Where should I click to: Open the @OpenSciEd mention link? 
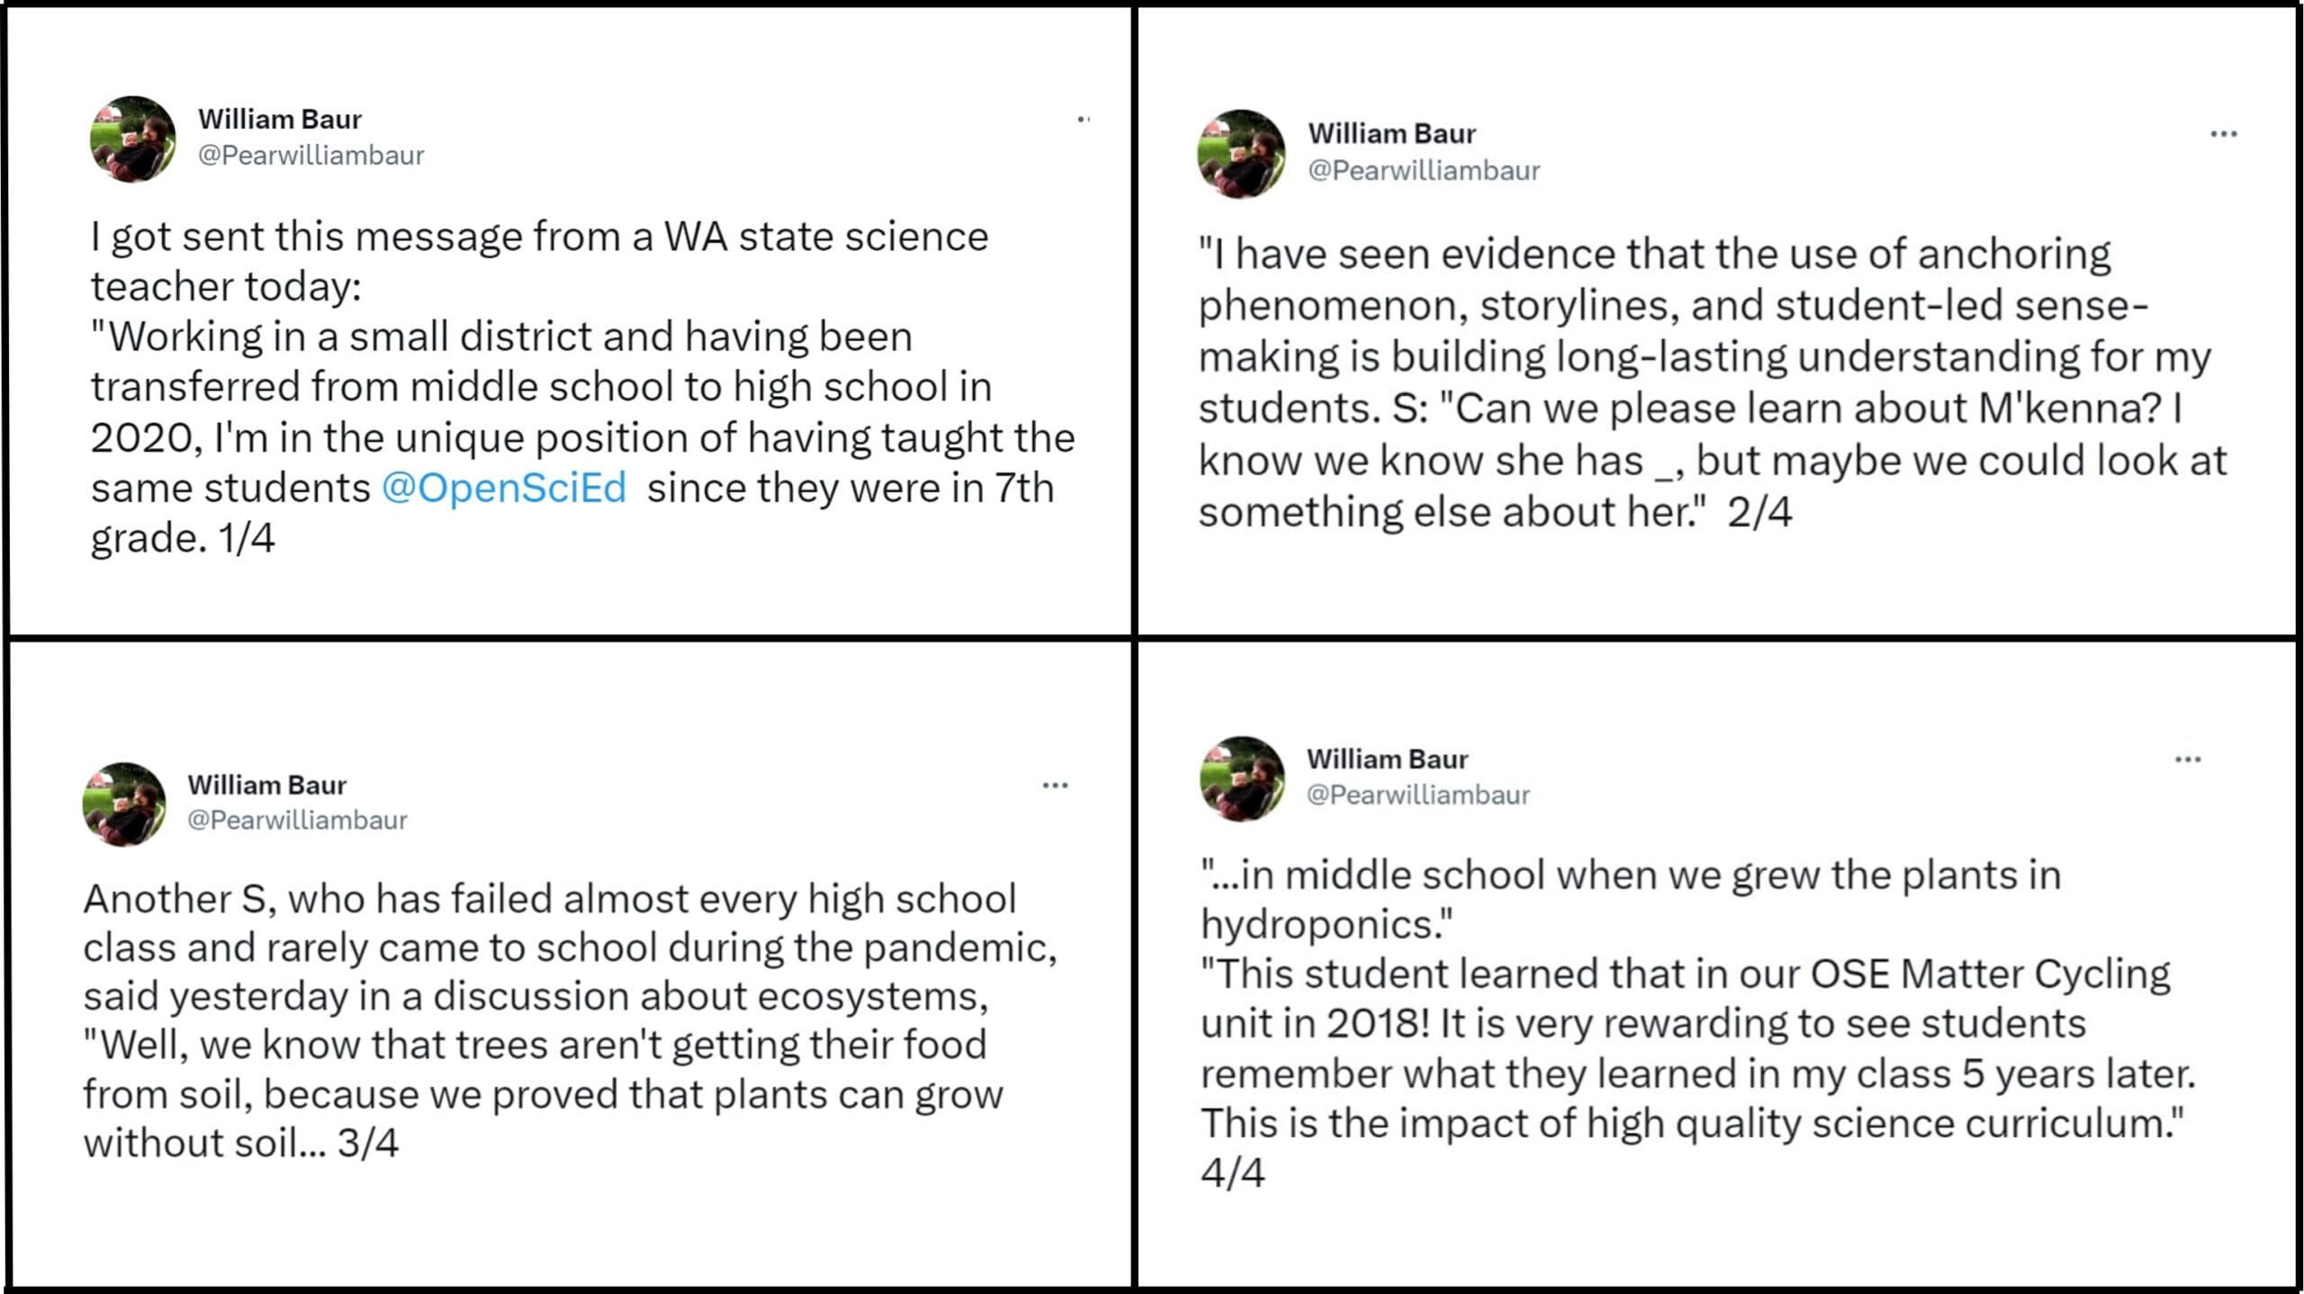(504, 489)
